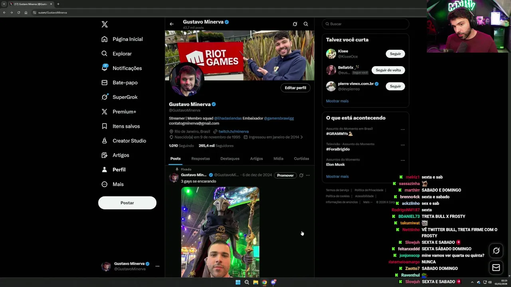Image resolution: width=511 pixels, height=287 pixels.
Task: Click Seguir de volta for Bellatrix
Action: click(x=388, y=70)
